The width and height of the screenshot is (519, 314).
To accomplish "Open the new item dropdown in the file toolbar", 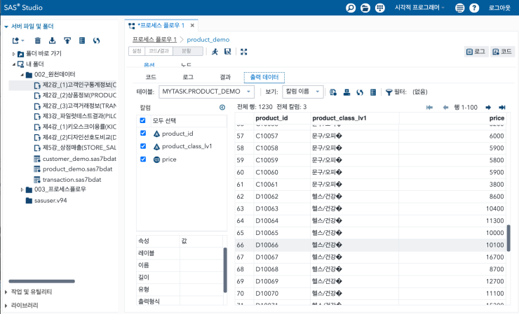I will [18, 41].
